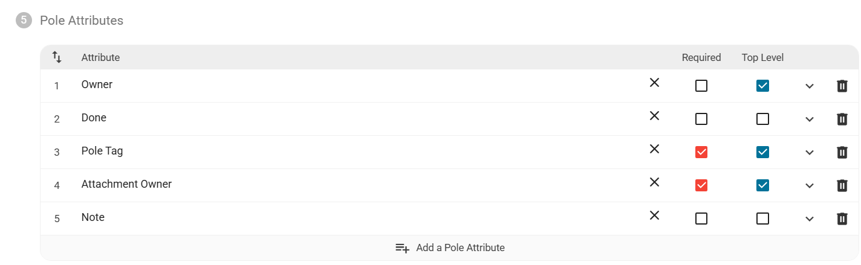This screenshot has height=265, width=861.
Task: Click Add a Pole Attribute button
Action: (450, 247)
